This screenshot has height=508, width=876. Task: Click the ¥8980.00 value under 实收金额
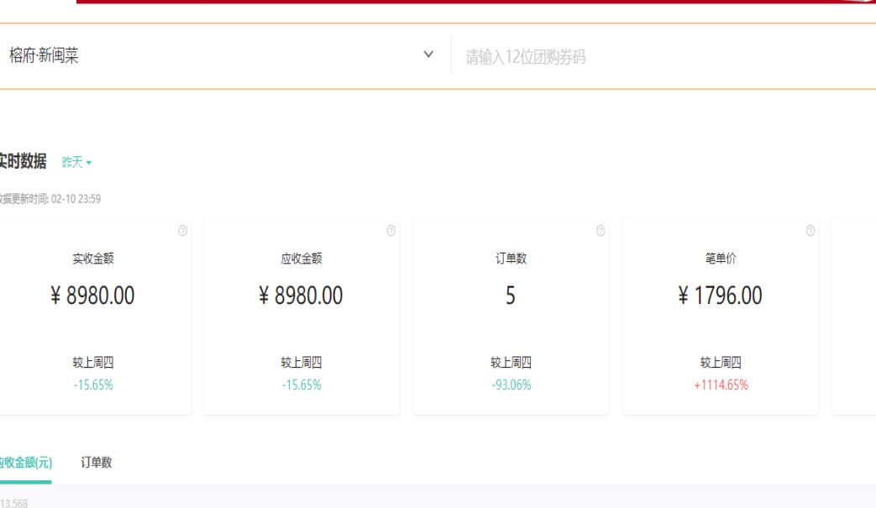92,296
